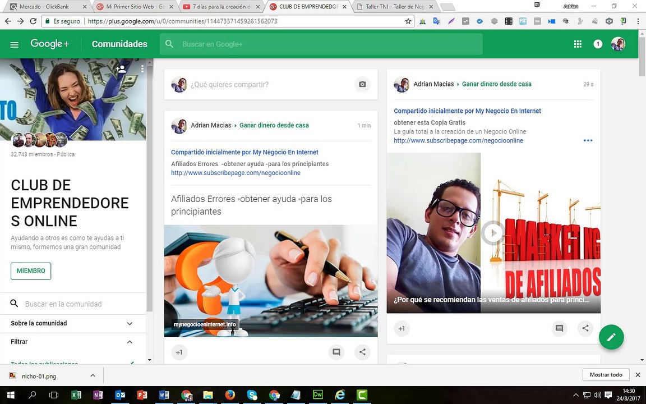Open Excel from the taskbar
This screenshot has height=404, width=646.
click(76, 396)
